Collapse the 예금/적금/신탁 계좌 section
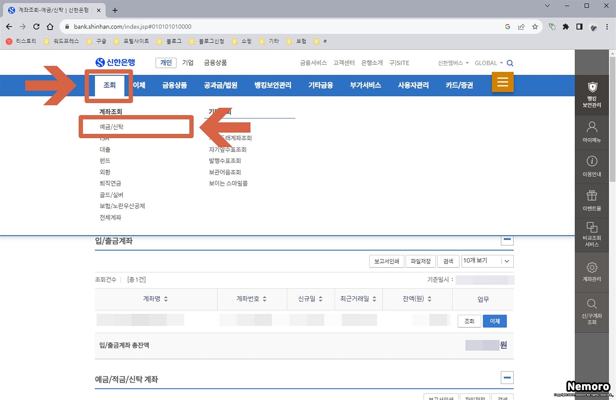Image resolution: width=616 pixels, height=400 pixels. tap(507, 378)
